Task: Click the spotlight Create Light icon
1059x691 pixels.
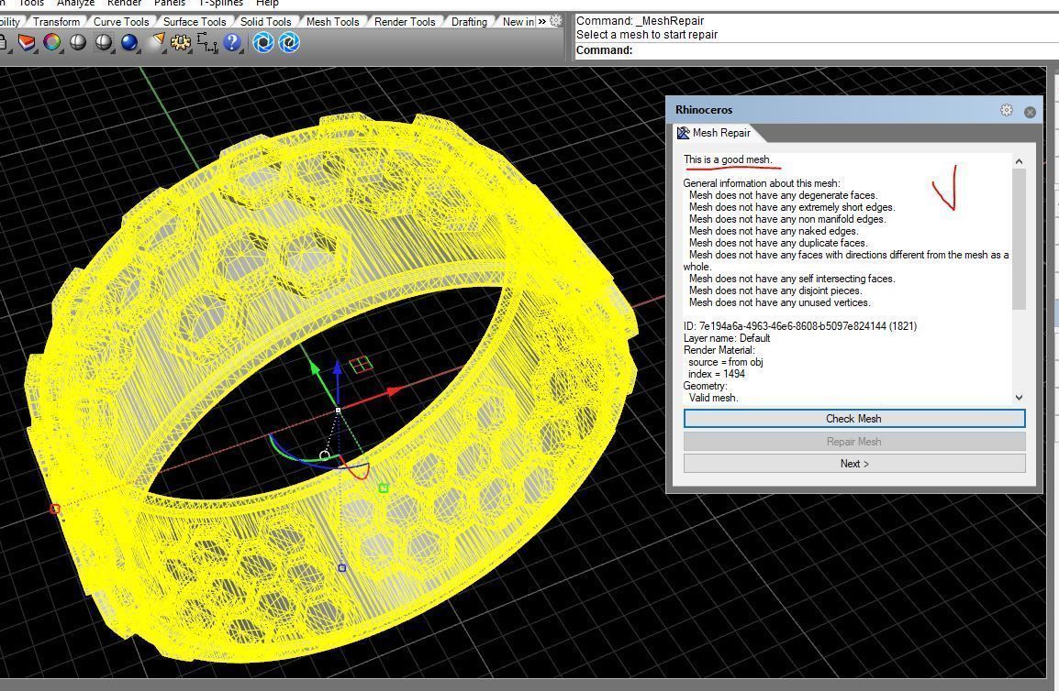Action: (157, 42)
